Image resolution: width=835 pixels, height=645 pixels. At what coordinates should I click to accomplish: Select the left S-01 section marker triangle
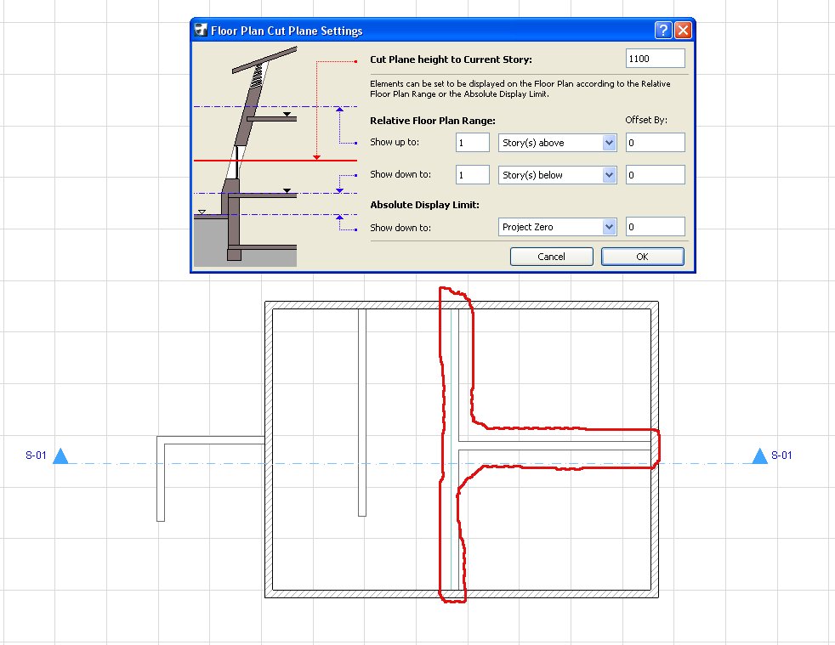(x=60, y=455)
